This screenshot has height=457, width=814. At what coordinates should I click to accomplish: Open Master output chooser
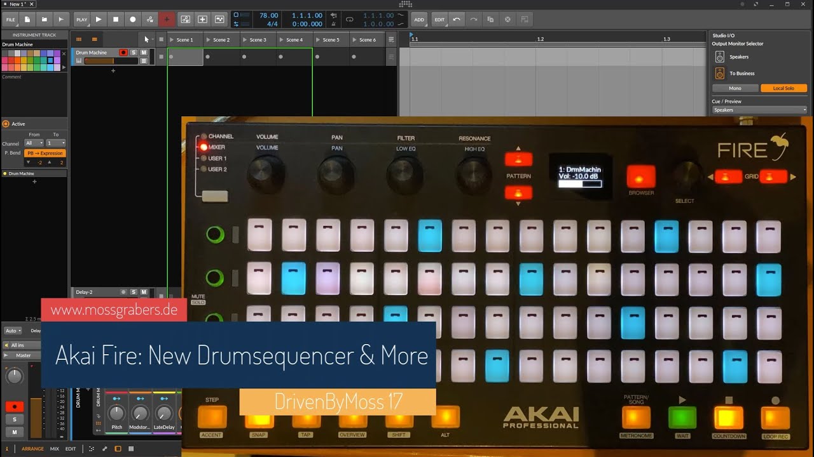[x=21, y=355]
